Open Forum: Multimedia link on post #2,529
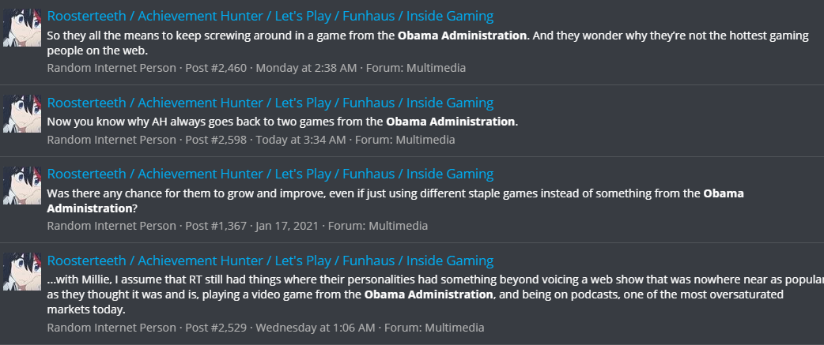 [434, 328]
